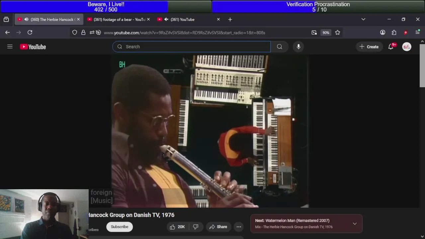Screen dimensions: 425x239
Task: Click the YouTube search box
Action: click(x=192, y=47)
